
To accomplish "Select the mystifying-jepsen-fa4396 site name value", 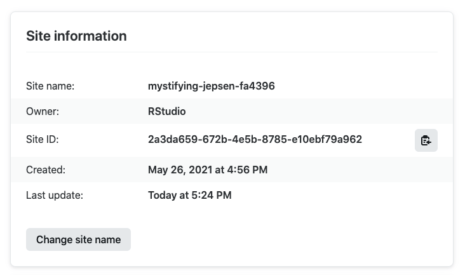I will [211, 86].
